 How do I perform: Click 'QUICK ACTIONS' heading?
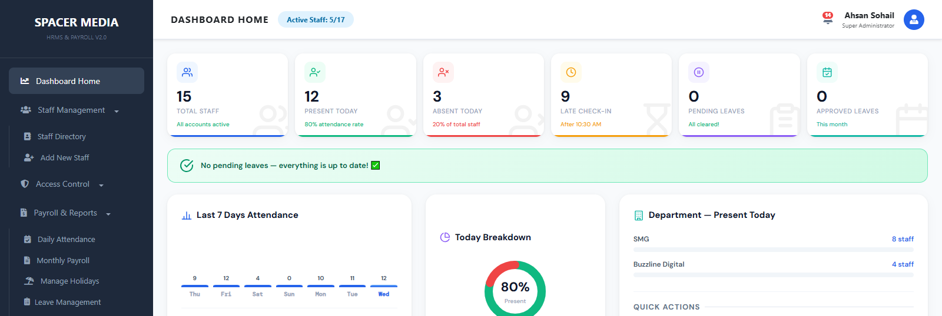tap(666, 307)
